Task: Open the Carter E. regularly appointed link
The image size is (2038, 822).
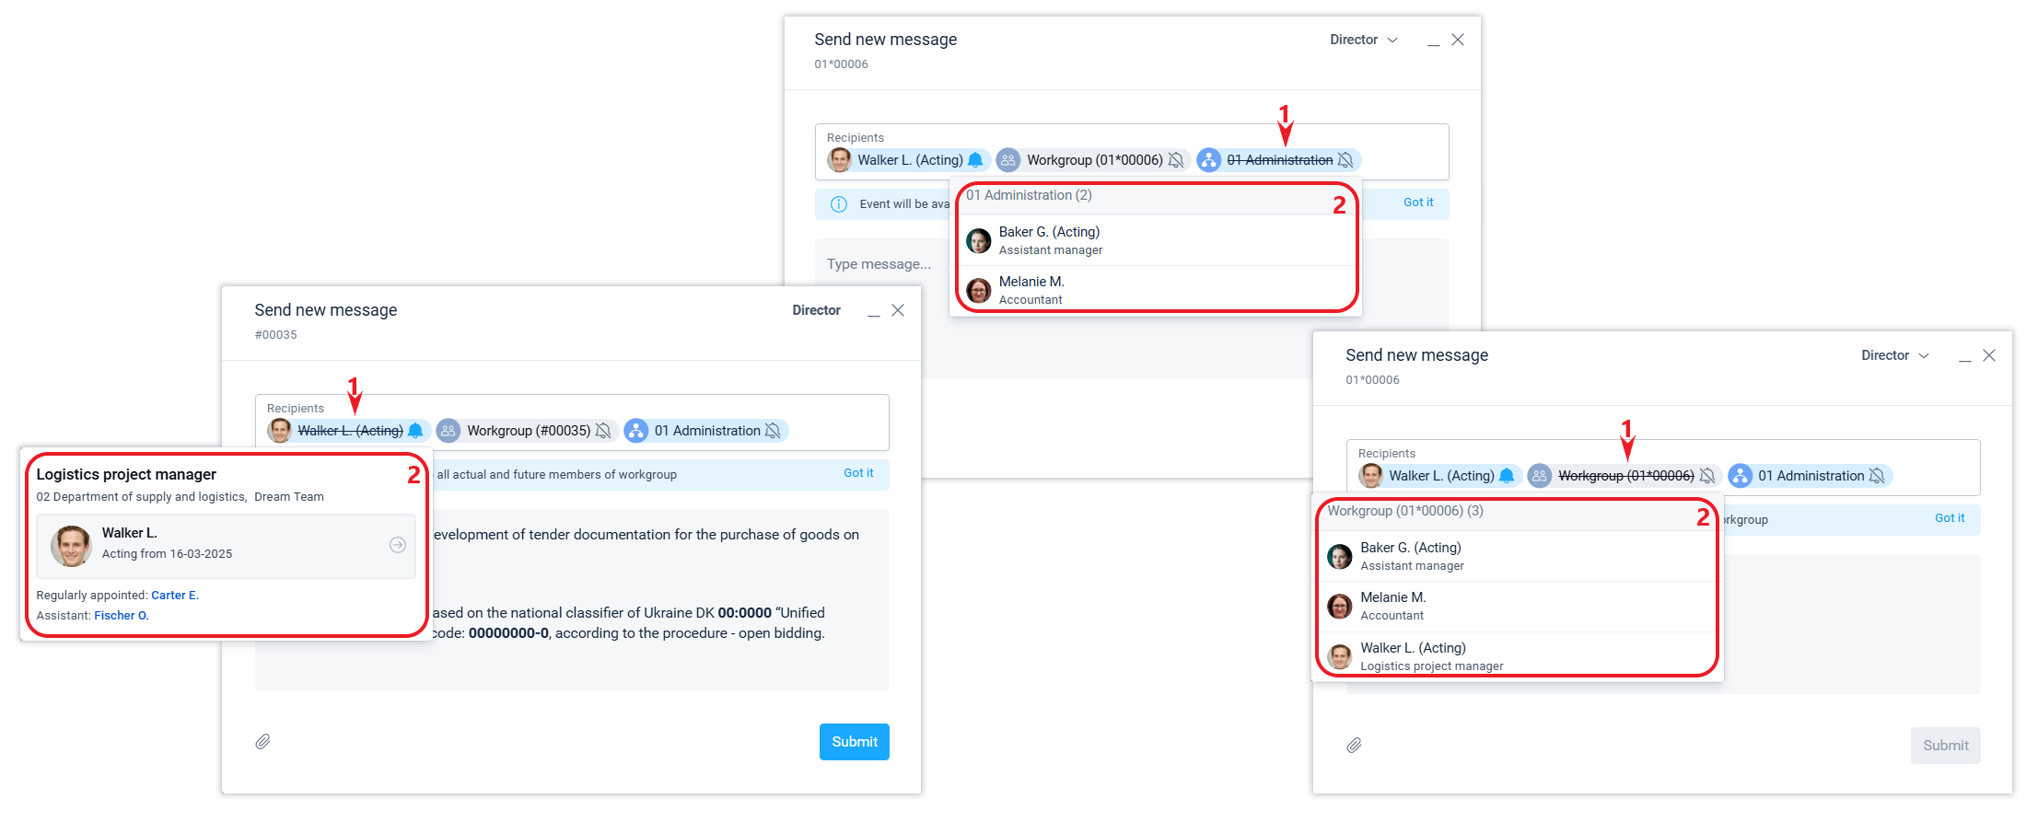Action: pos(175,596)
